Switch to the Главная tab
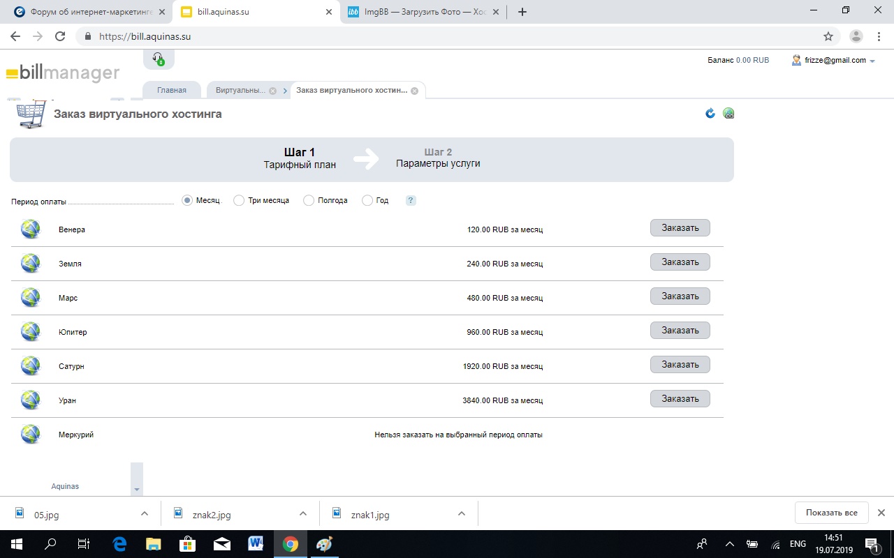 coord(172,90)
